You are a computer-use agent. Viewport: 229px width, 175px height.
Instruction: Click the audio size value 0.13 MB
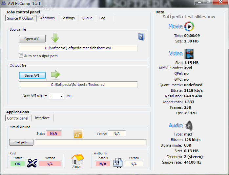pyautogui.click(x=191, y=151)
